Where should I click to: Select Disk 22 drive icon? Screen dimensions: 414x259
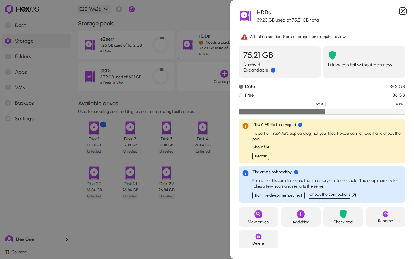click(166, 173)
